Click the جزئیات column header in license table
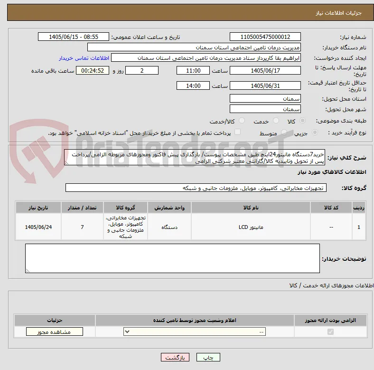This screenshot has width=374, height=370. (55, 320)
